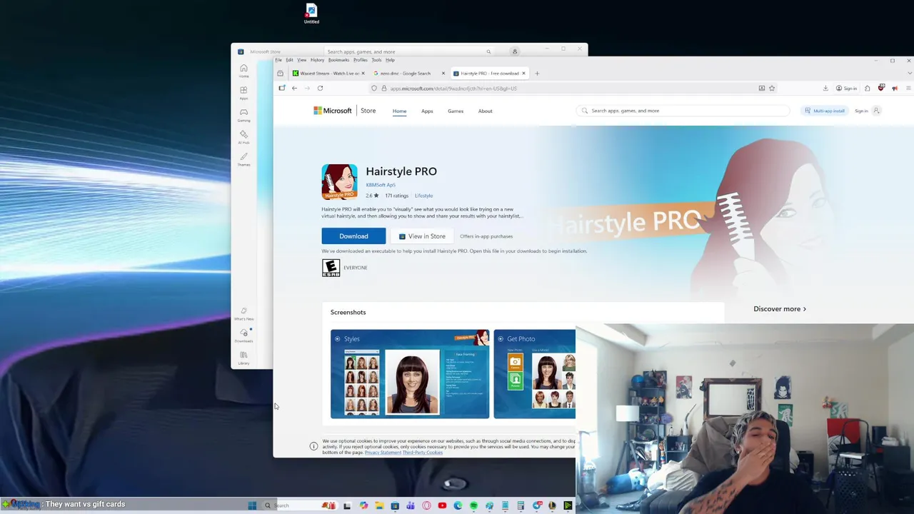Click the web Store search field
The image size is (914, 514).
coord(683,111)
